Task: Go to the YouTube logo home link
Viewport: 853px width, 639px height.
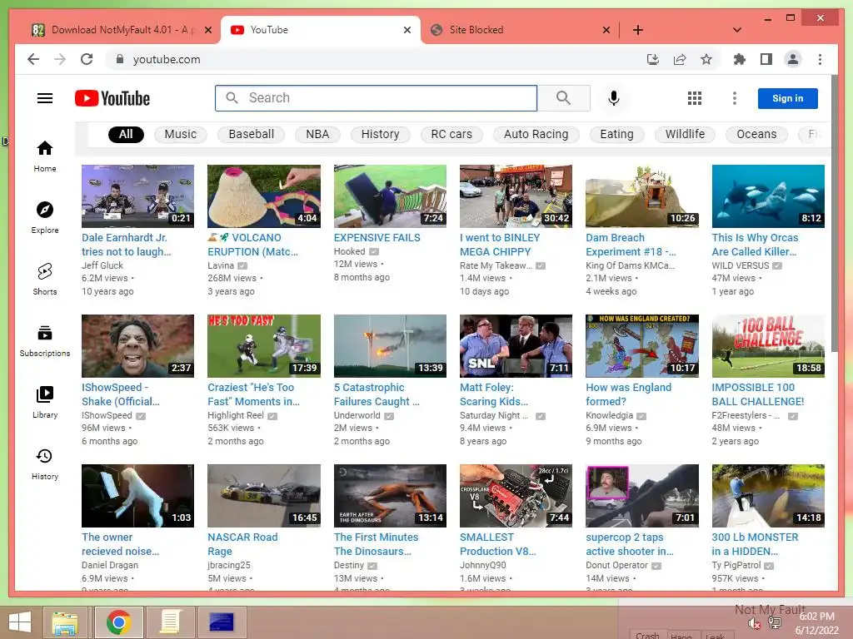Action: (x=112, y=98)
